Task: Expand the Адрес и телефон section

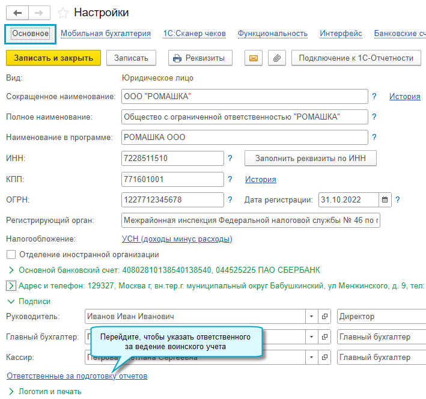Action: coord(11,286)
